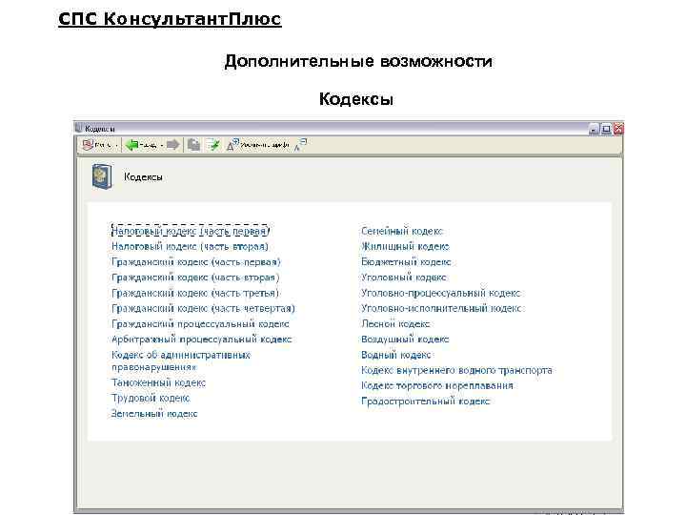Open Гражданский кодекс (часть первая)
The height and width of the screenshot is (515, 686).
click(196, 262)
